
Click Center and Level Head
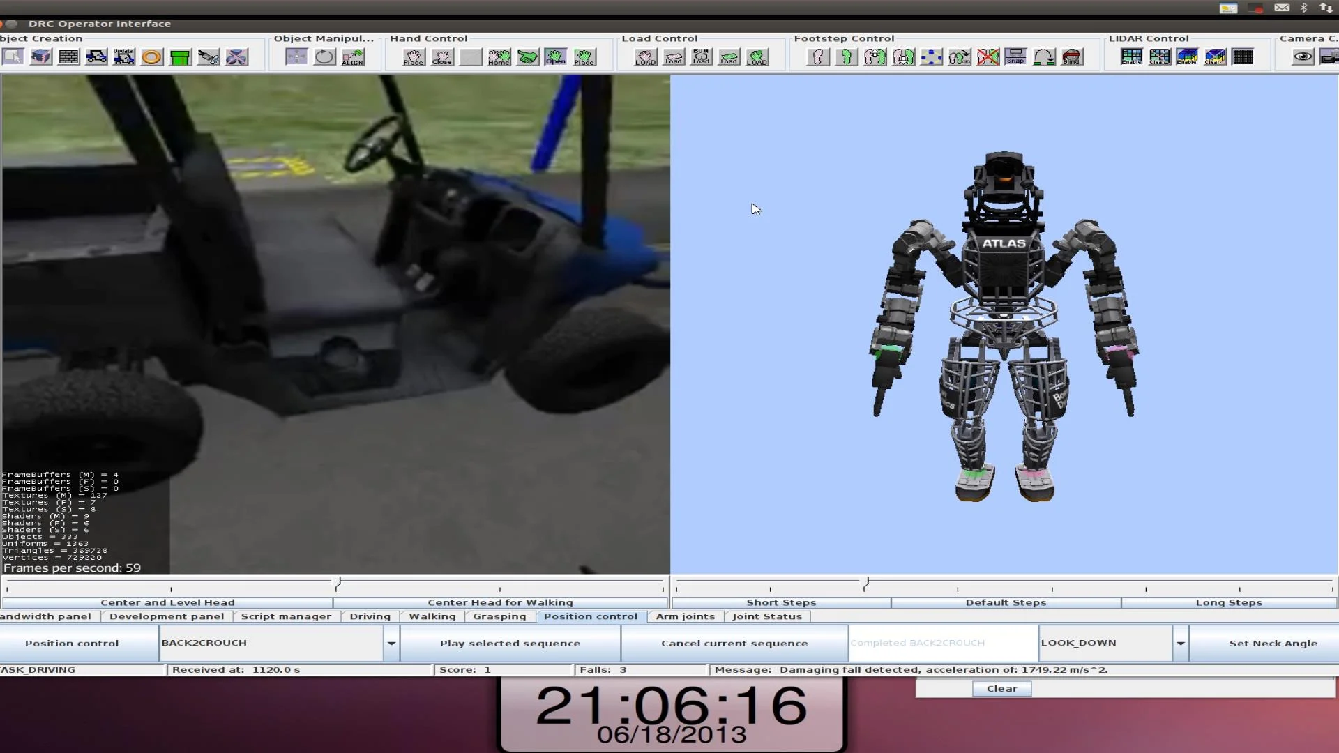coord(167,602)
